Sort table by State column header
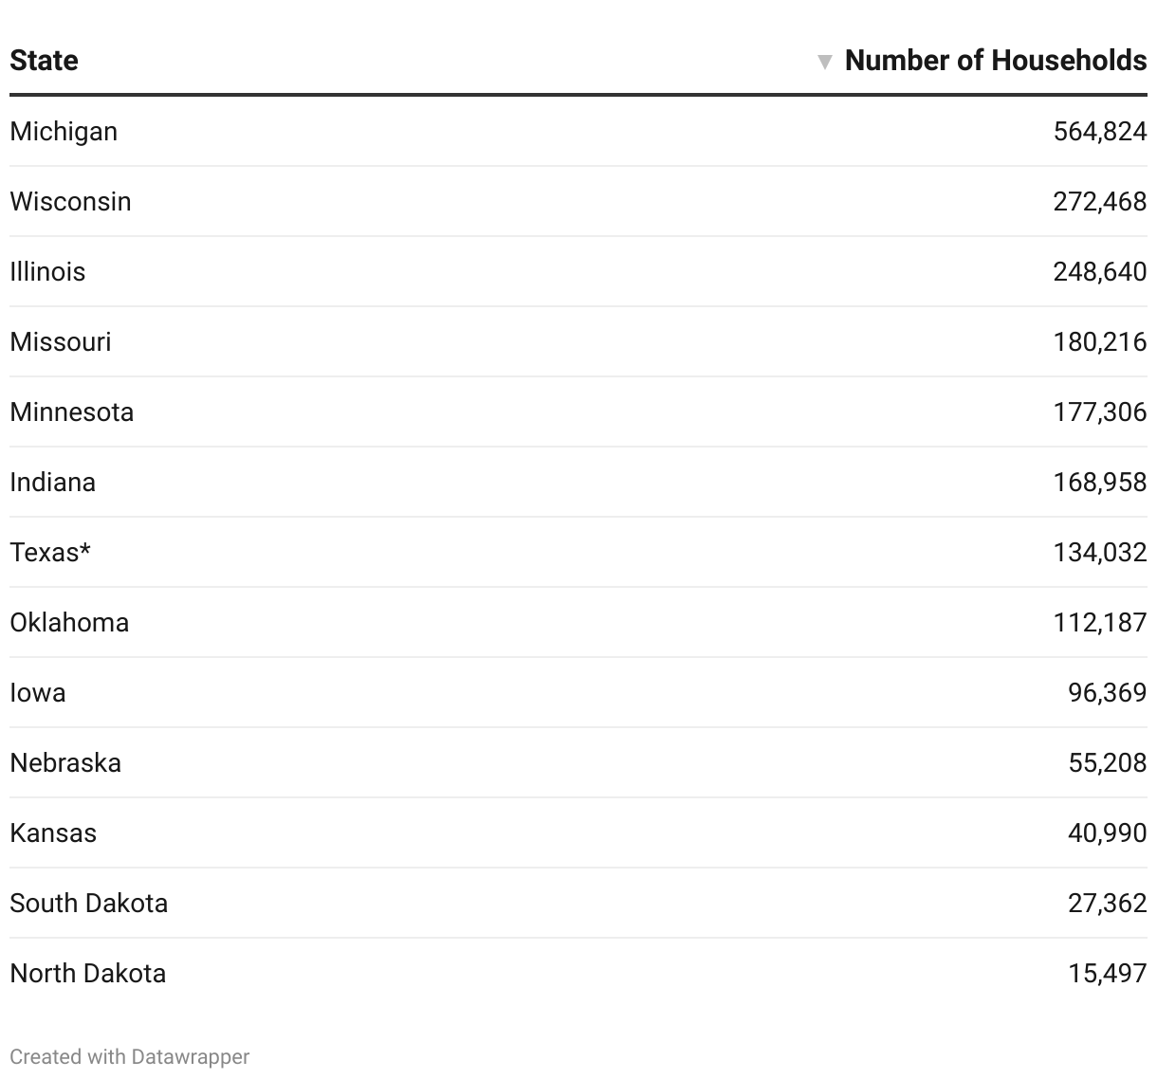The width and height of the screenshot is (1157, 1079). (44, 61)
